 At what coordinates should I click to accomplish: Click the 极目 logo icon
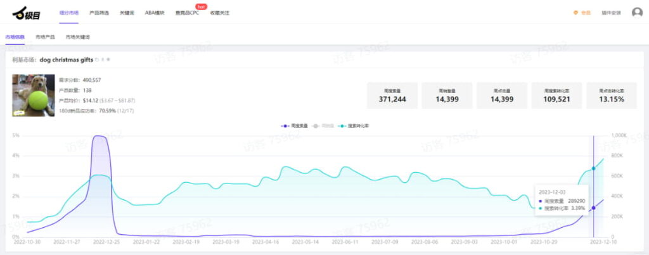[25, 11]
